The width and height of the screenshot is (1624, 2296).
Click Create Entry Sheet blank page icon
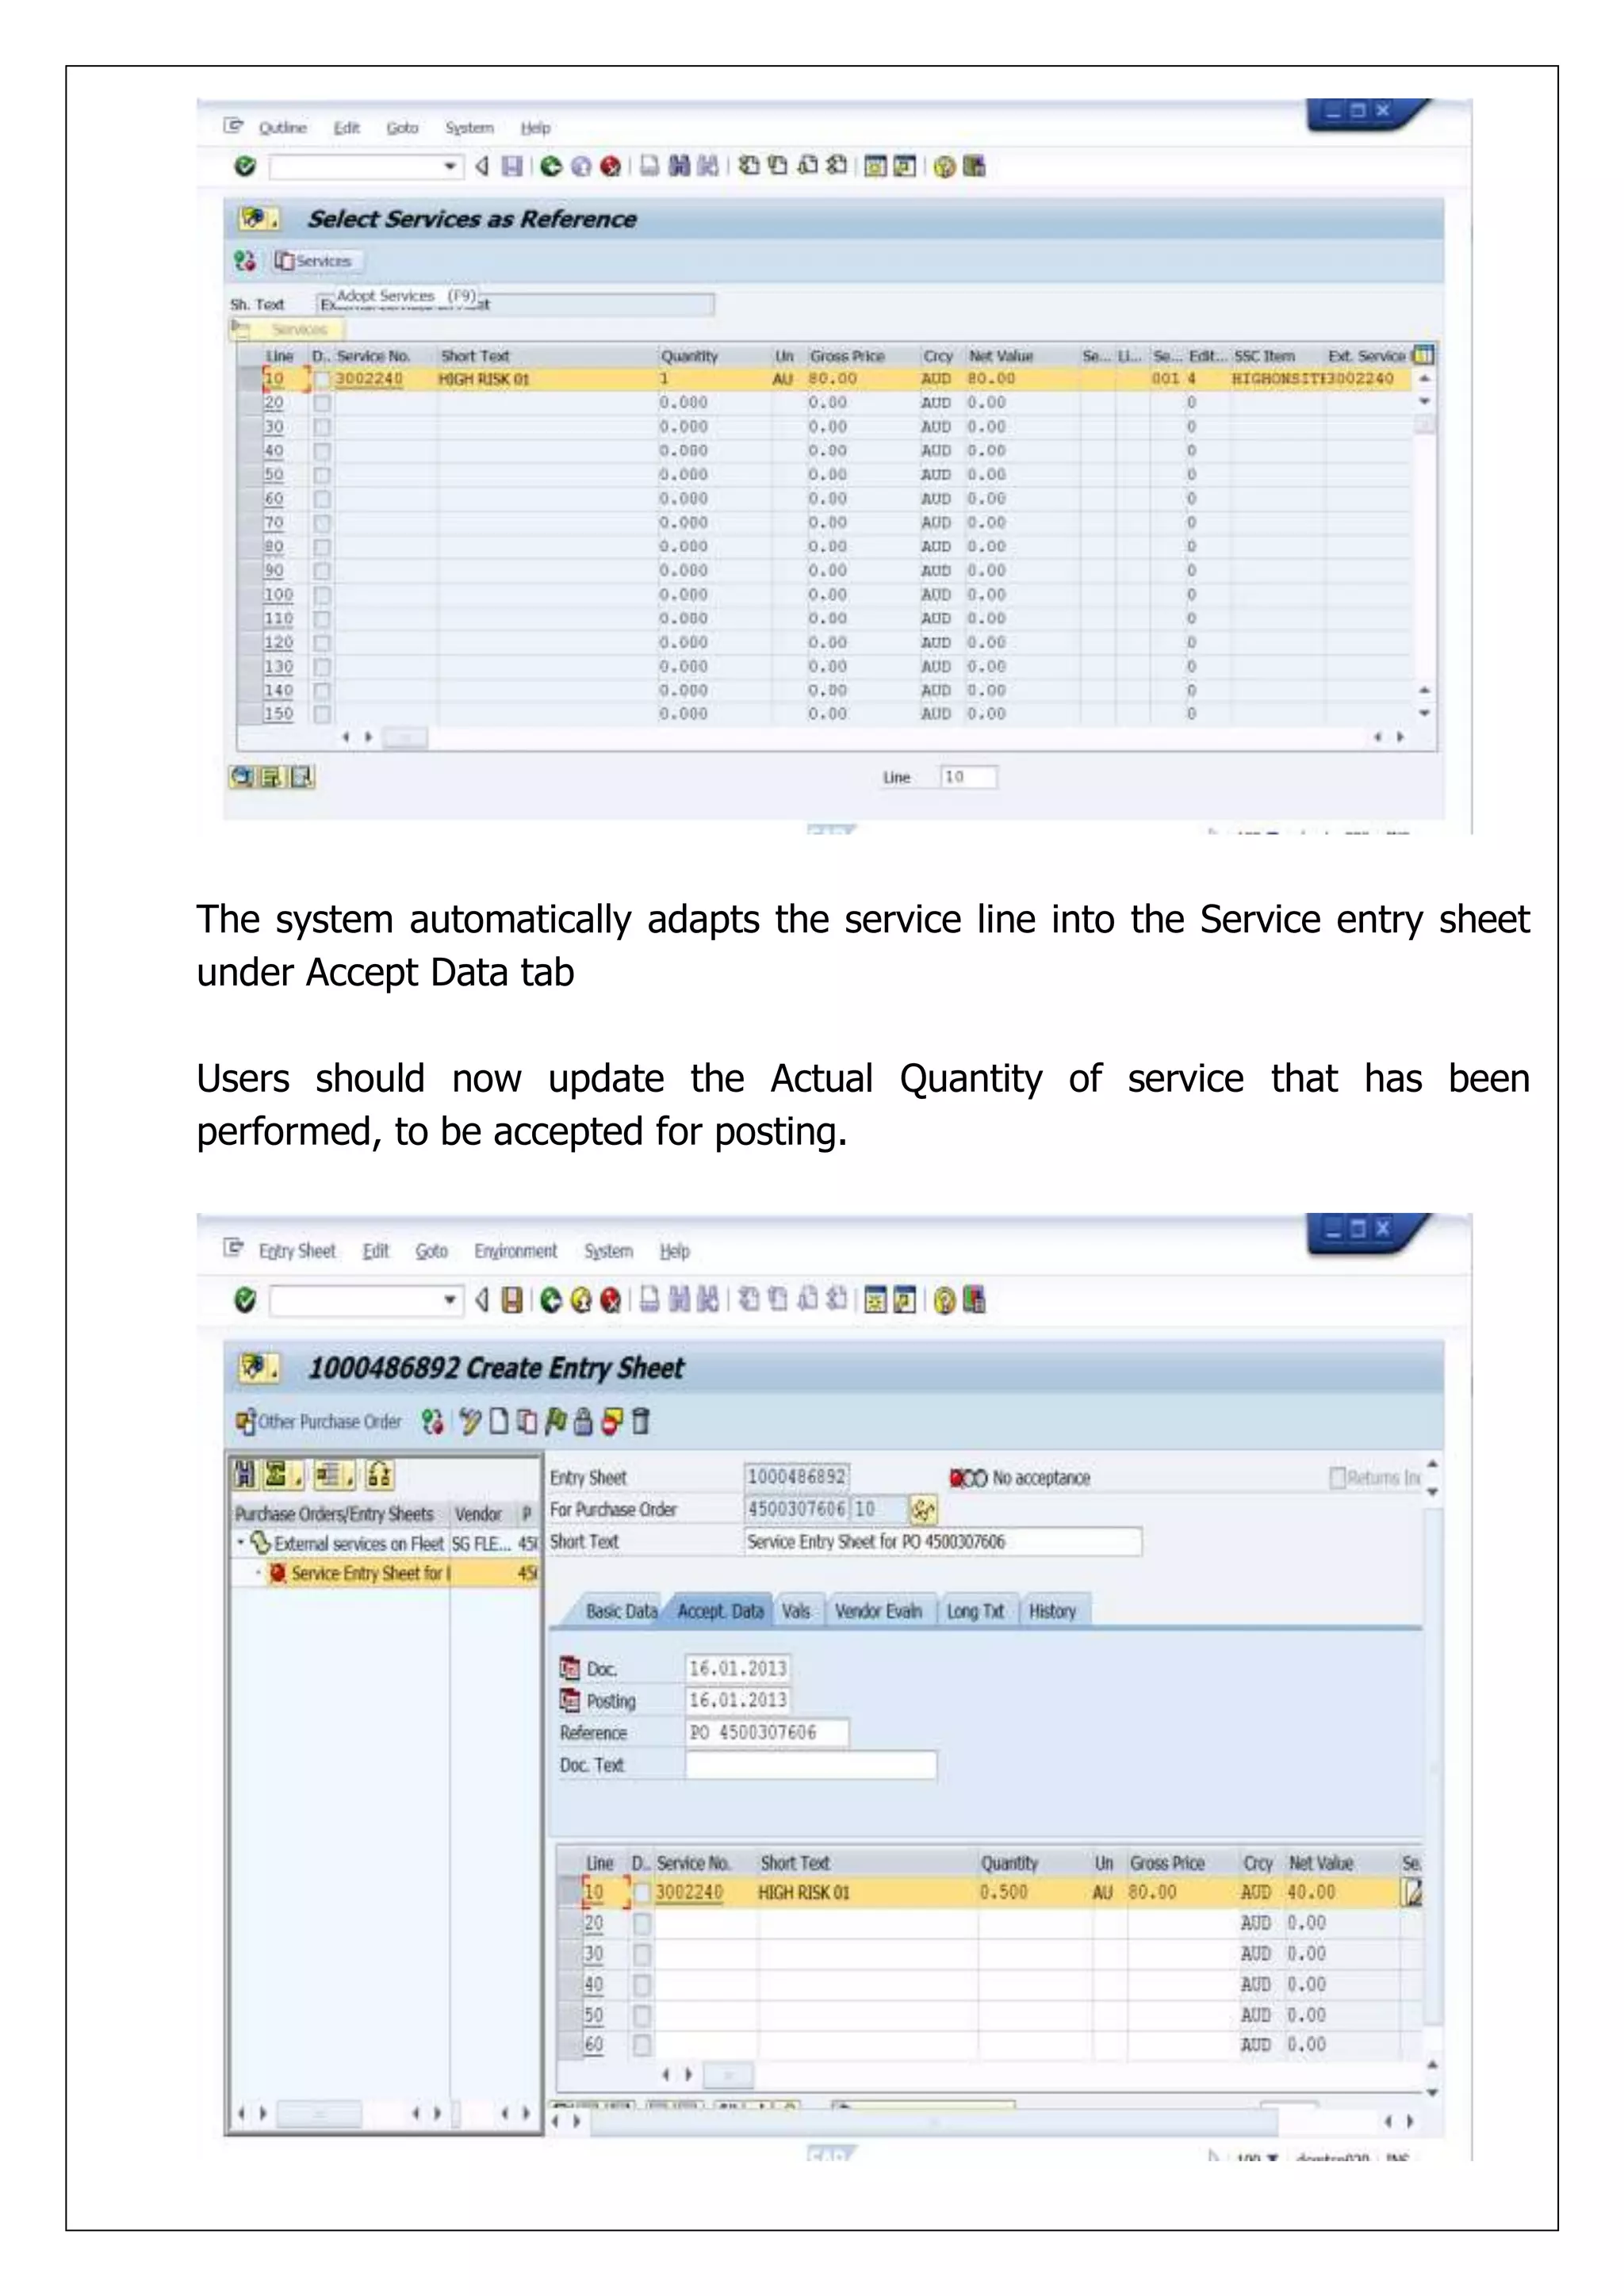point(499,1421)
